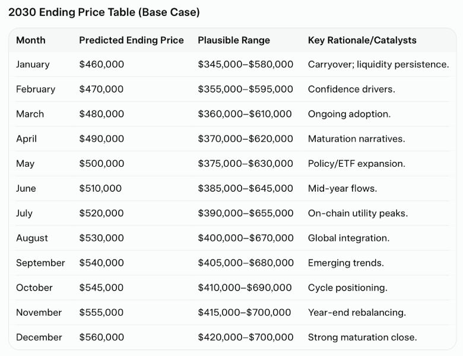Select the January row label
Viewport: 463px width, 356px height.
pos(33,64)
